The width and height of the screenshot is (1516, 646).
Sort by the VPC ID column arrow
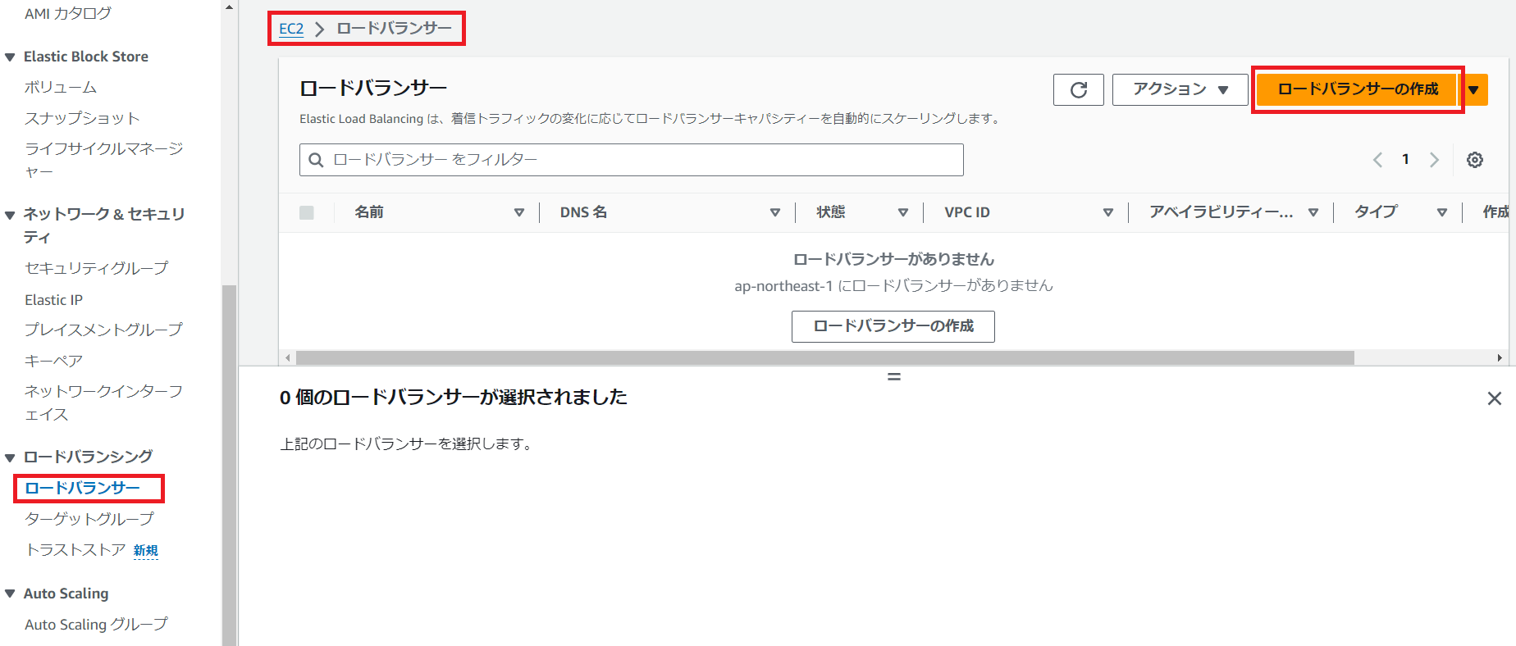1107,212
